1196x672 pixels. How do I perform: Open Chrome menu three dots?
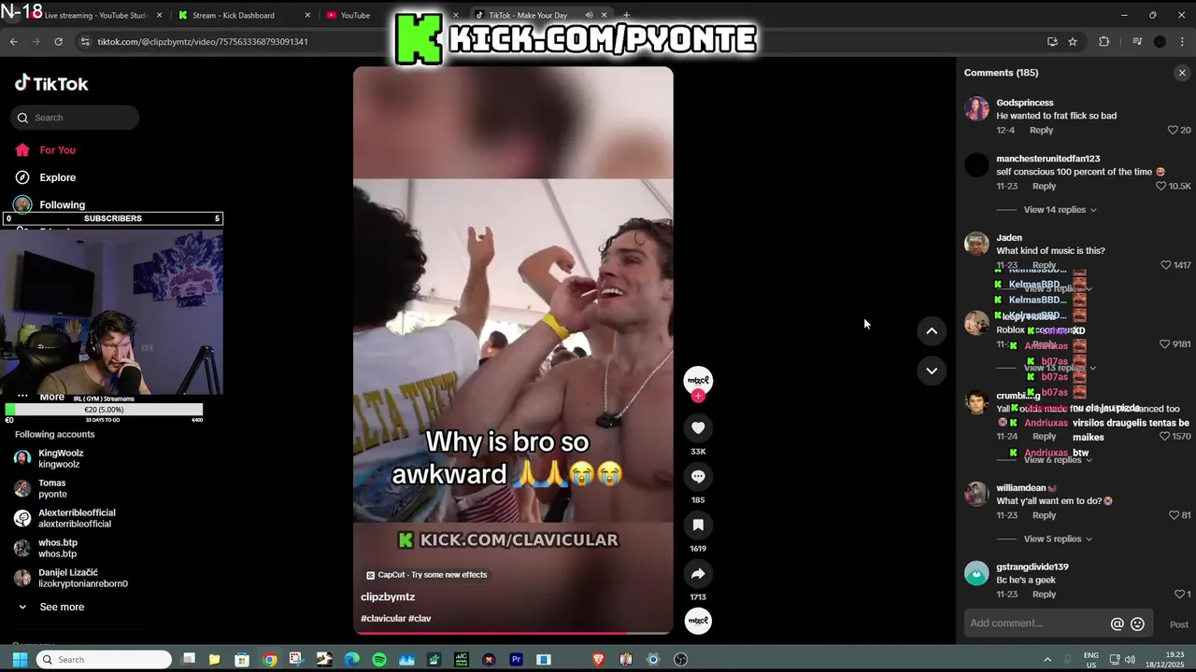click(1182, 41)
